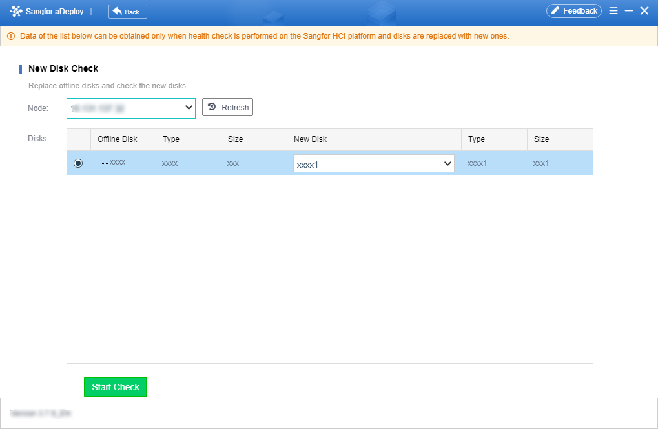Click the New Disk dropdown arrow

click(x=447, y=164)
